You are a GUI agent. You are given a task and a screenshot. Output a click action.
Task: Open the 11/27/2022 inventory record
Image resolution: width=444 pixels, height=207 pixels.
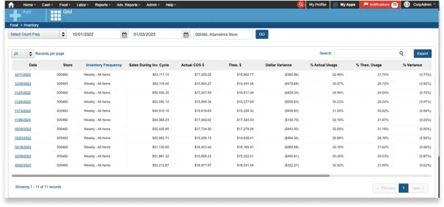point(23,93)
